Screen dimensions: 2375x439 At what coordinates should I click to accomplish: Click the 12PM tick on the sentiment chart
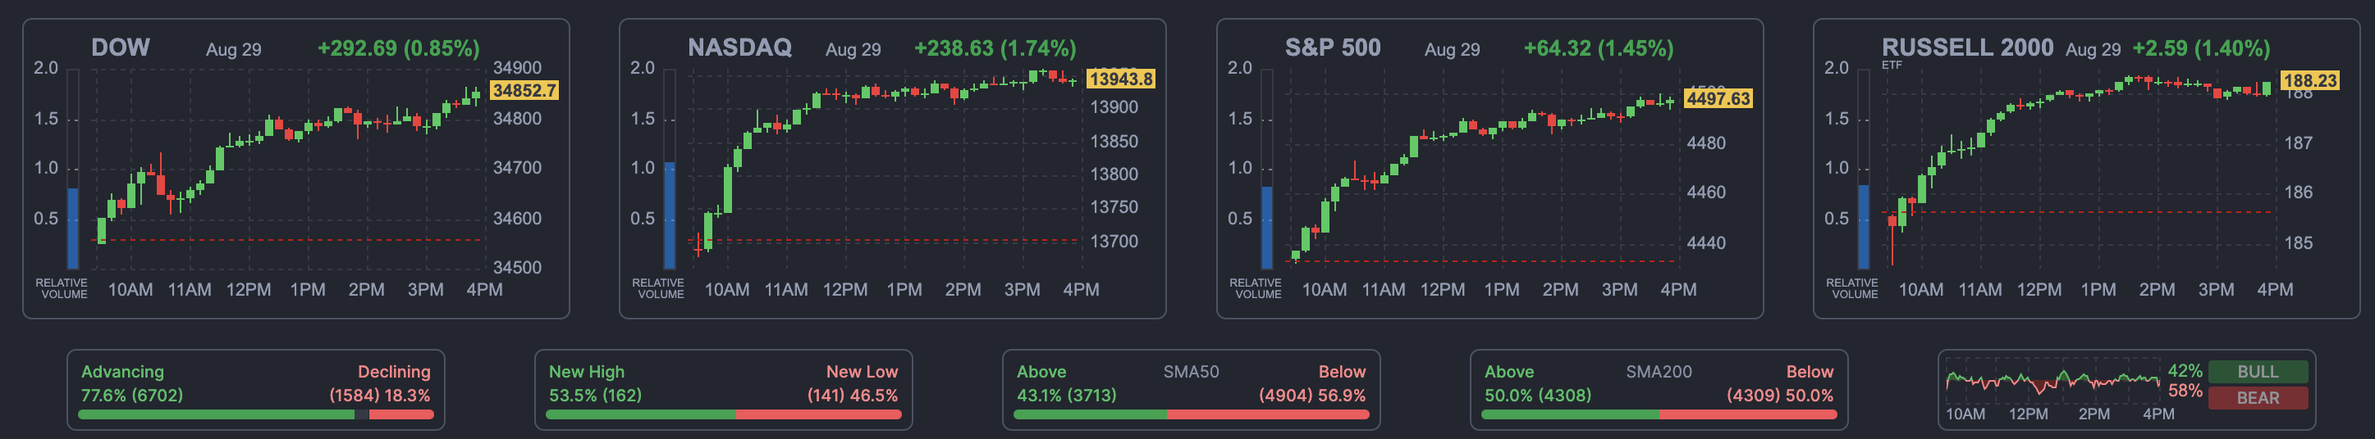point(2029,414)
